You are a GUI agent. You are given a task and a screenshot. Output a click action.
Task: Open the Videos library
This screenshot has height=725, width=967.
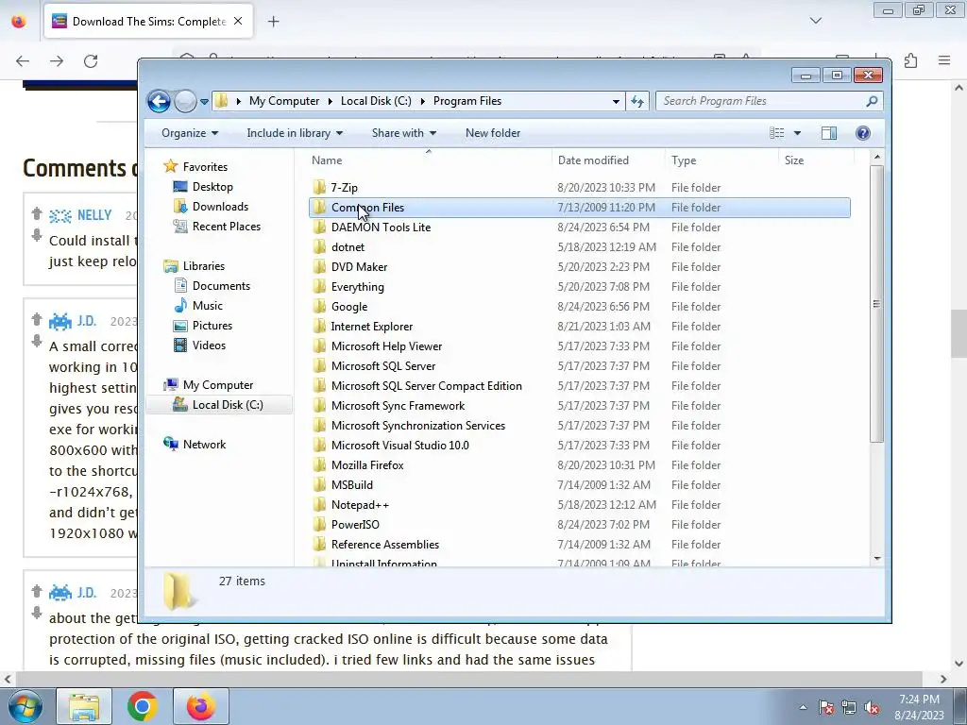point(209,346)
